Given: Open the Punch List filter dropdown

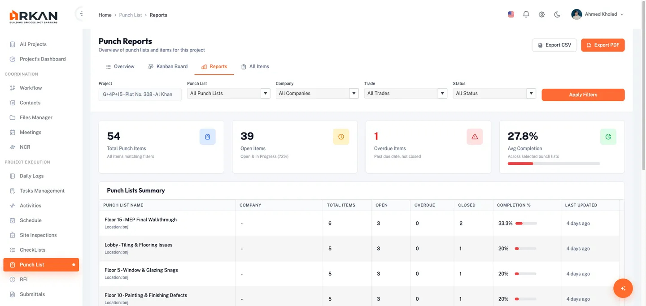Looking at the screenshot, I should pos(228,93).
